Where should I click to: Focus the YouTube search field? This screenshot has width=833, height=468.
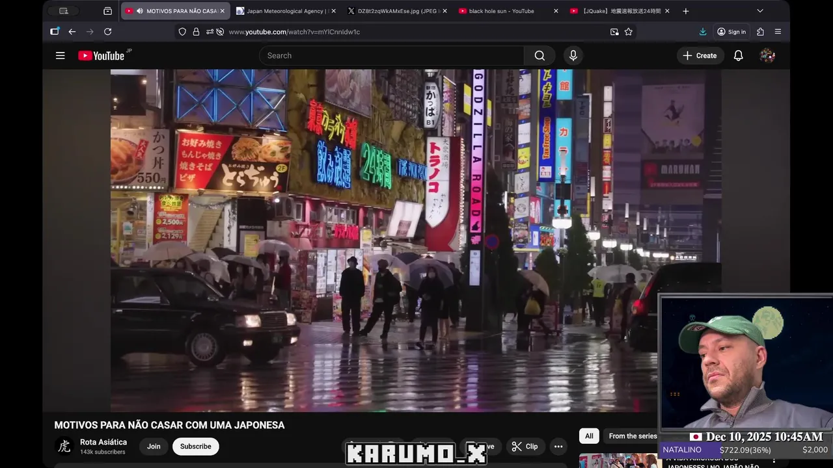pyautogui.click(x=392, y=56)
